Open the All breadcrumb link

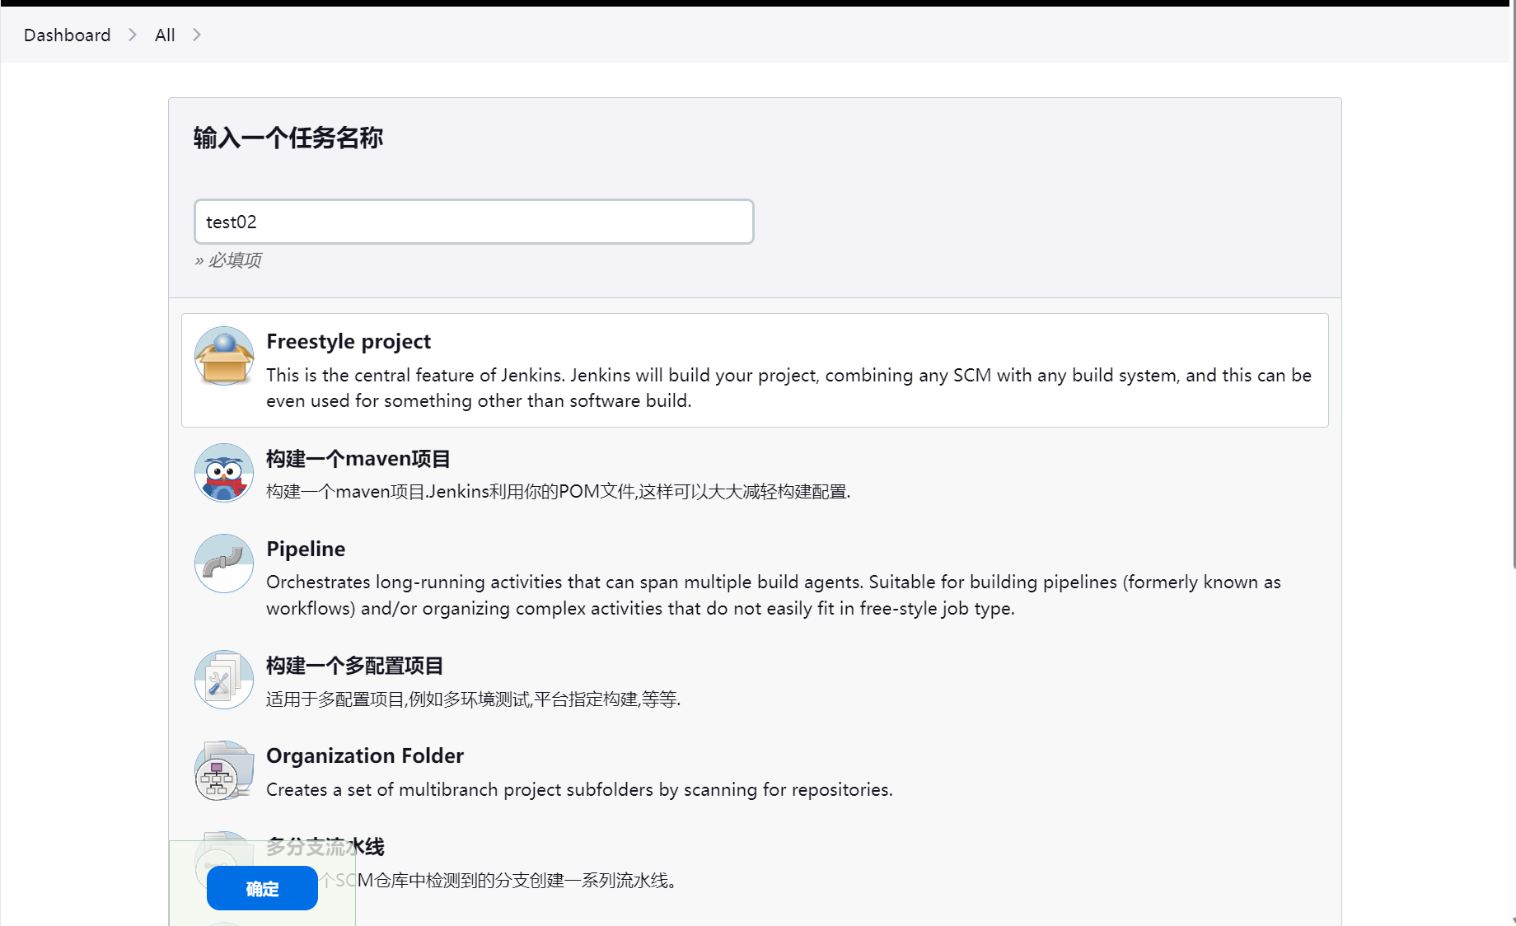click(x=165, y=35)
